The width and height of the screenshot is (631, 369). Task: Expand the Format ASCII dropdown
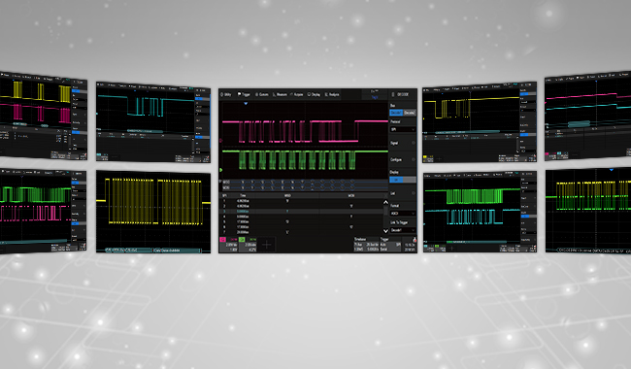403,214
